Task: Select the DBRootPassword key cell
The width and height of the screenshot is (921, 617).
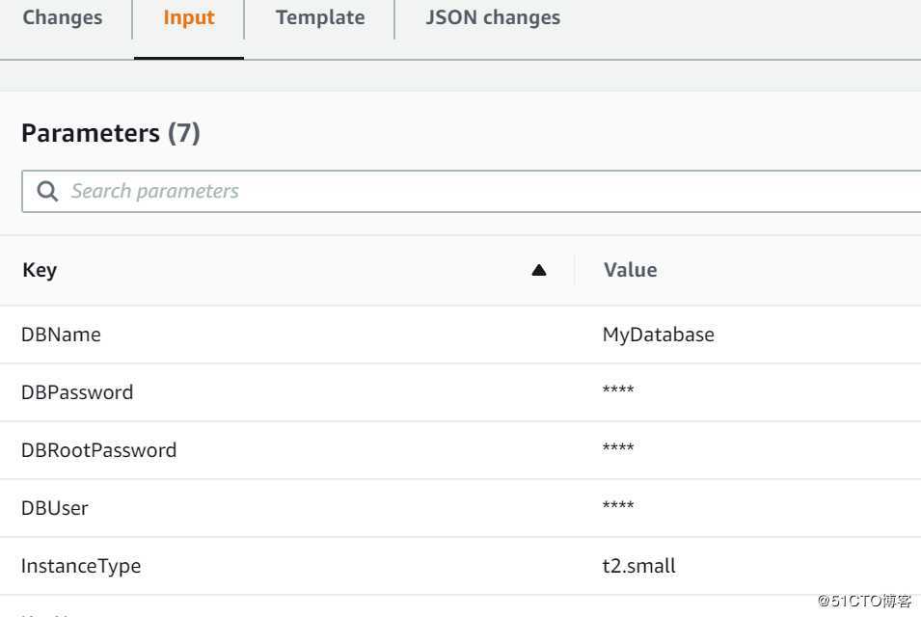Action: tap(98, 450)
